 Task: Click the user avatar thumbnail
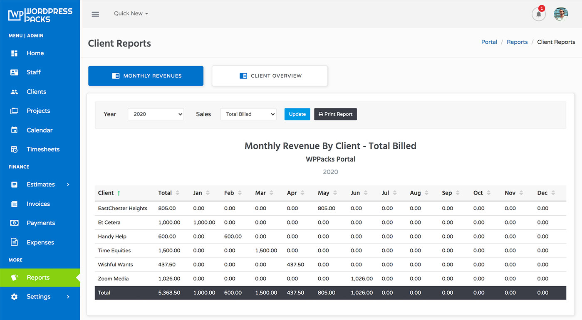coord(561,14)
